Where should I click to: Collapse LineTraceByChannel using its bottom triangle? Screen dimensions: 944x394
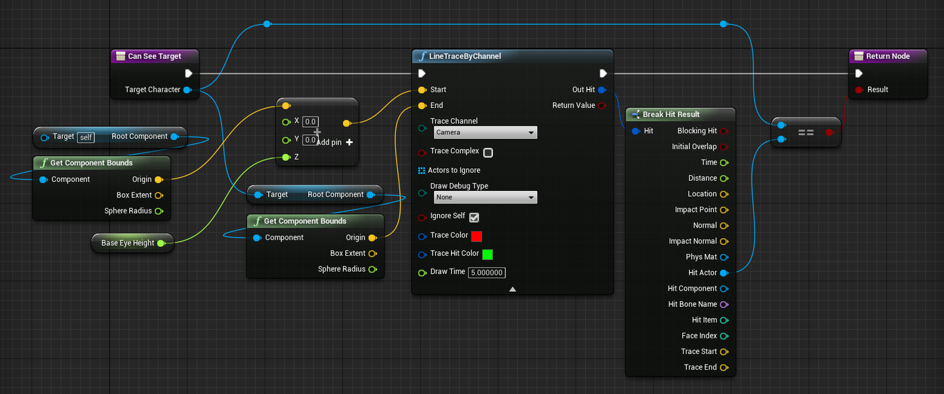click(x=512, y=288)
